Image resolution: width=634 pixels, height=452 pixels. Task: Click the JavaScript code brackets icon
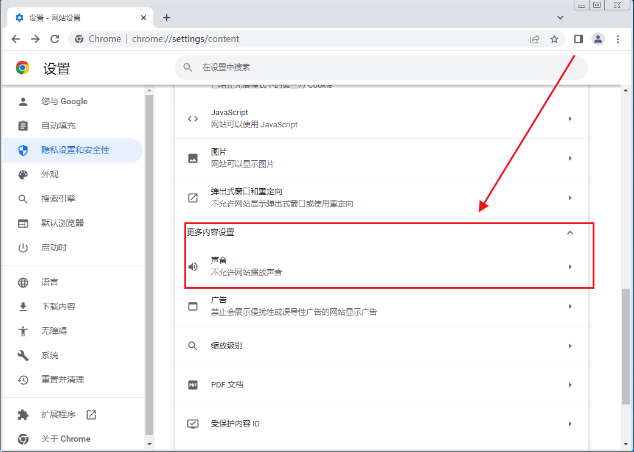pos(193,119)
